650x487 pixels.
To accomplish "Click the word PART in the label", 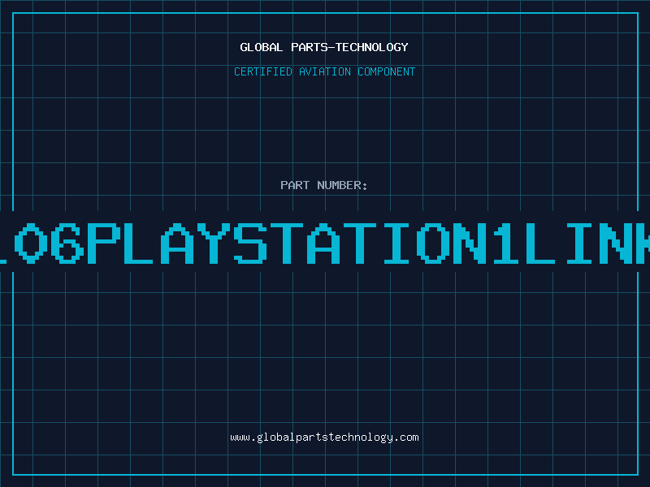I will click(x=295, y=185).
